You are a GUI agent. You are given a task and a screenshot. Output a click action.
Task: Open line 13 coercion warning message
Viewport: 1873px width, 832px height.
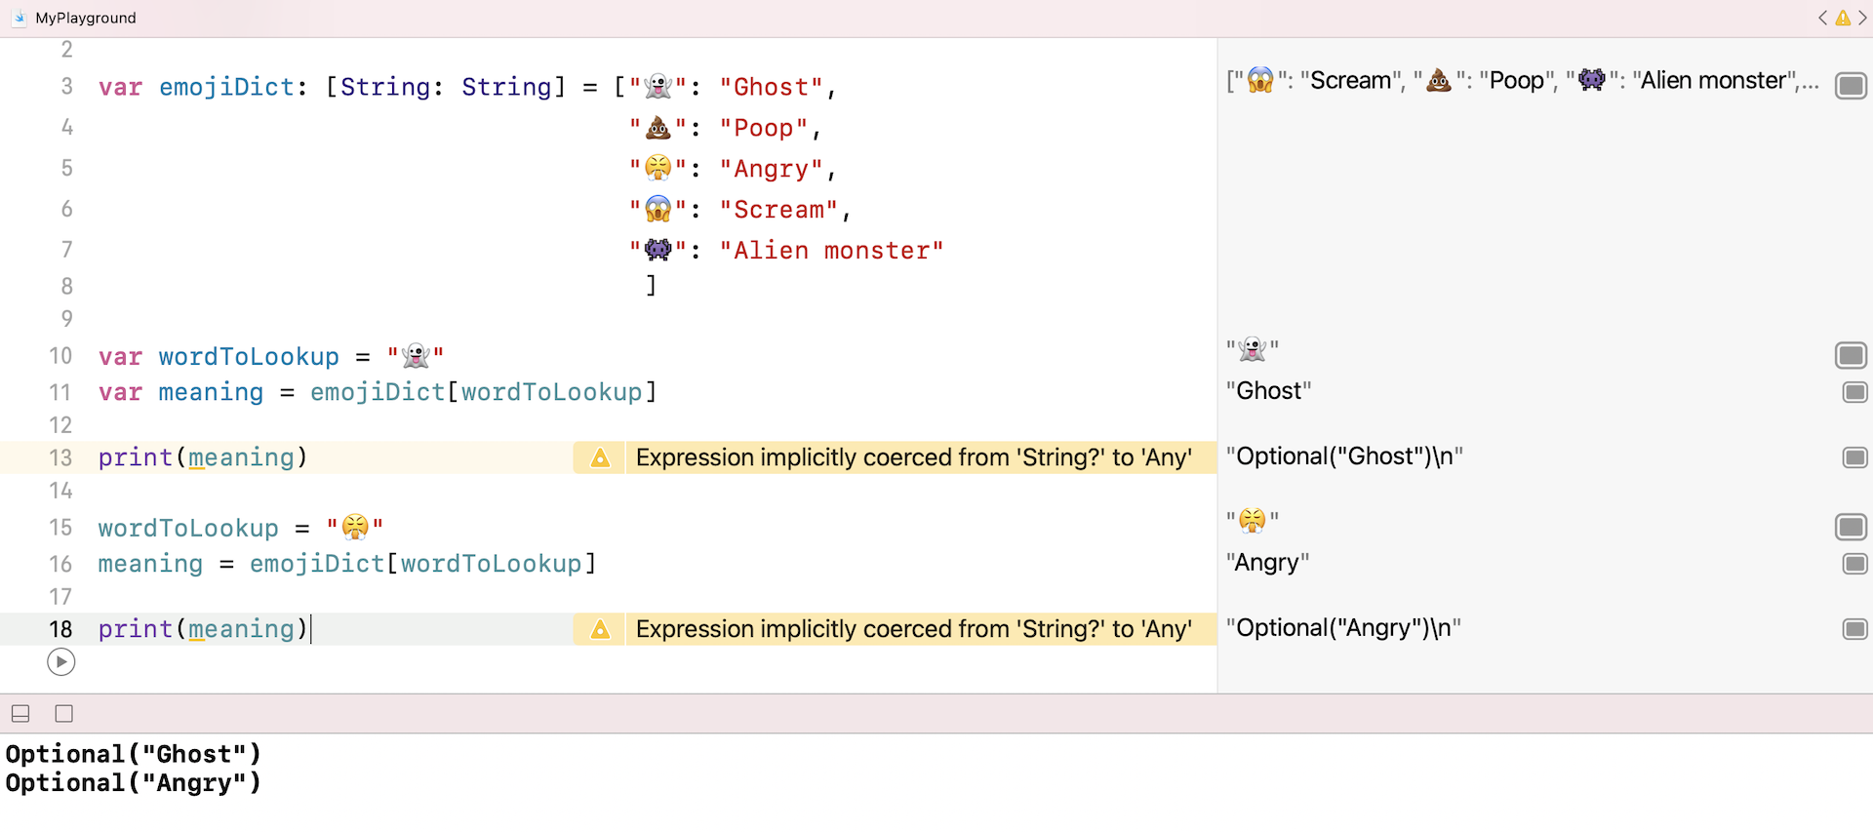[x=913, y=457]
